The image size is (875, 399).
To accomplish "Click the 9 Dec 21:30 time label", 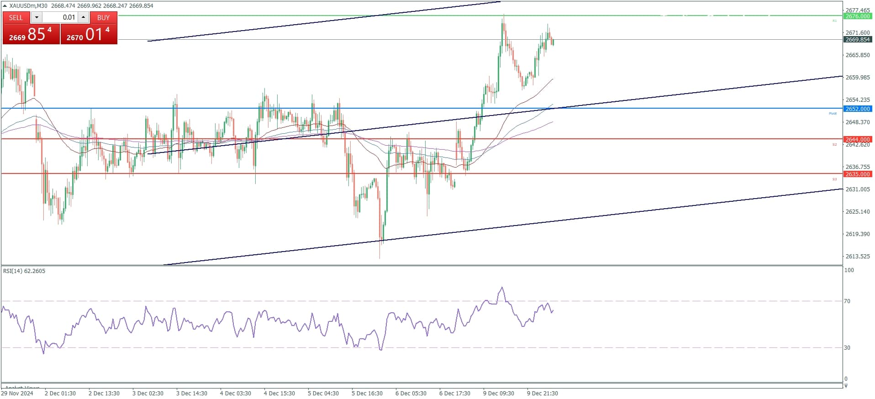I will pyautogui.click(x=543, y=394).
